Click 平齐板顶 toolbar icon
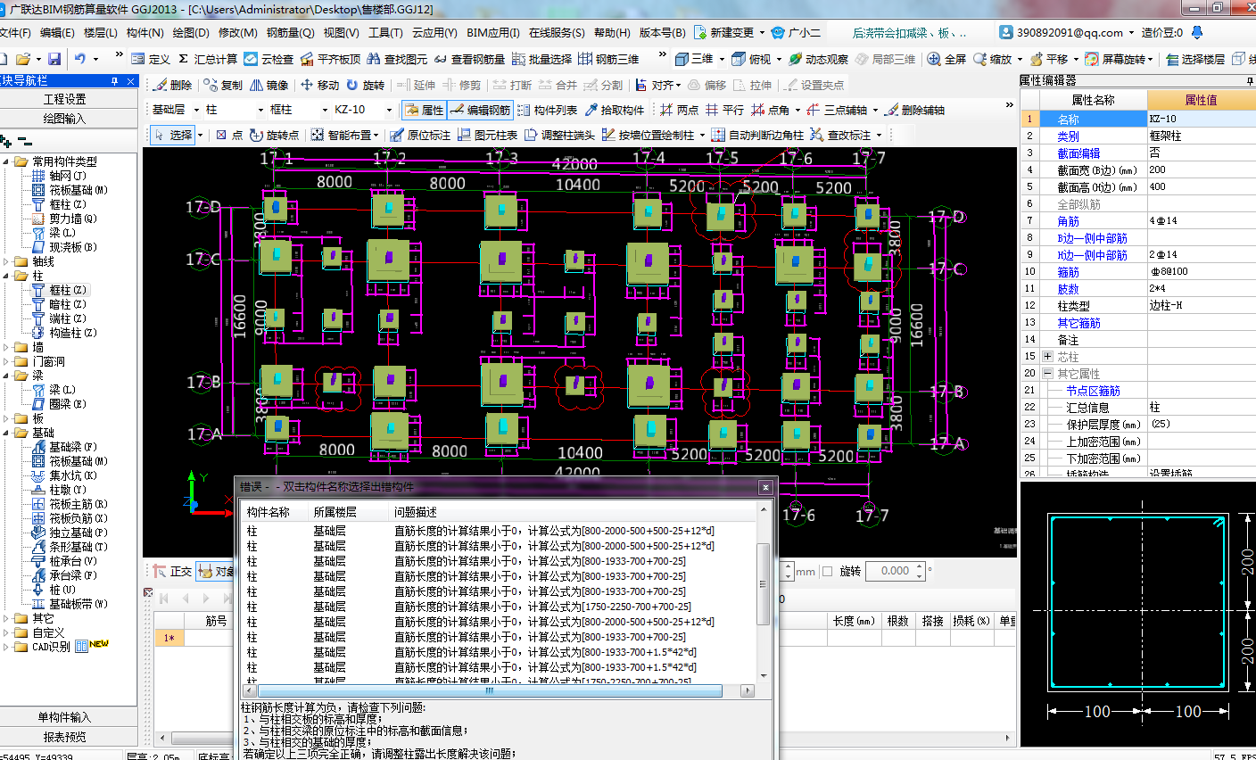The width and height of the screenshot is (1256, 760). pyautogui.click(x=307, y=59)
